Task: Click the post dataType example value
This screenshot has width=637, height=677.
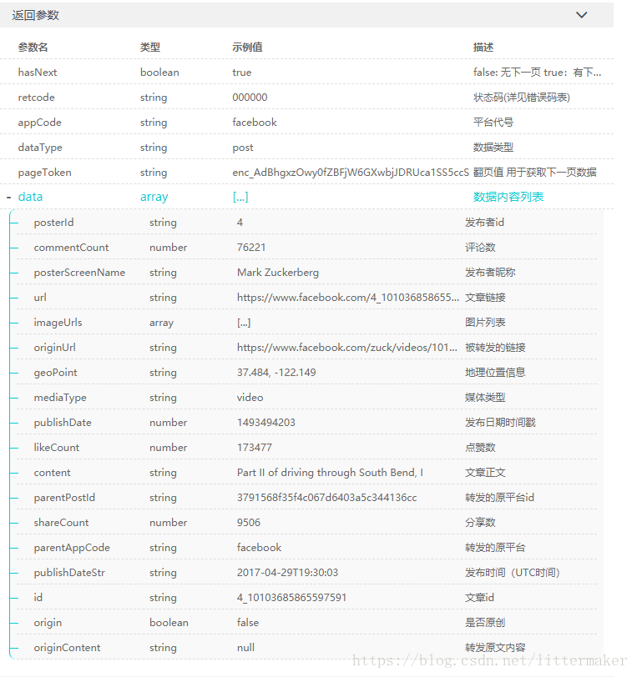Action: pyautogui.click(x=243, y=148)
